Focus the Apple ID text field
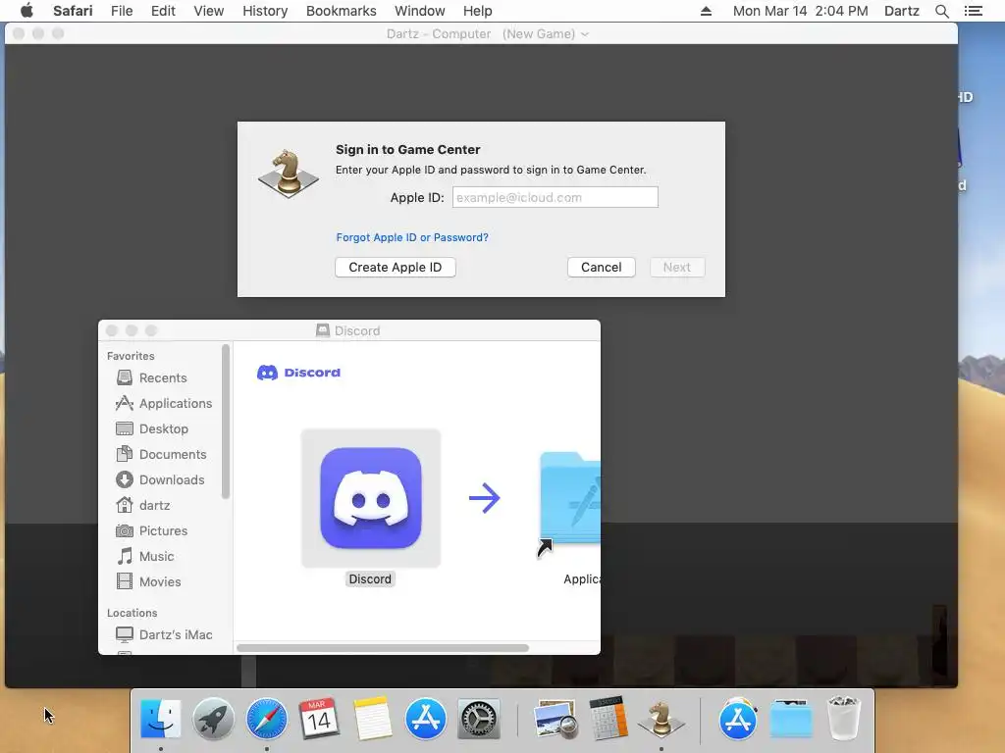 pos(555,197)
